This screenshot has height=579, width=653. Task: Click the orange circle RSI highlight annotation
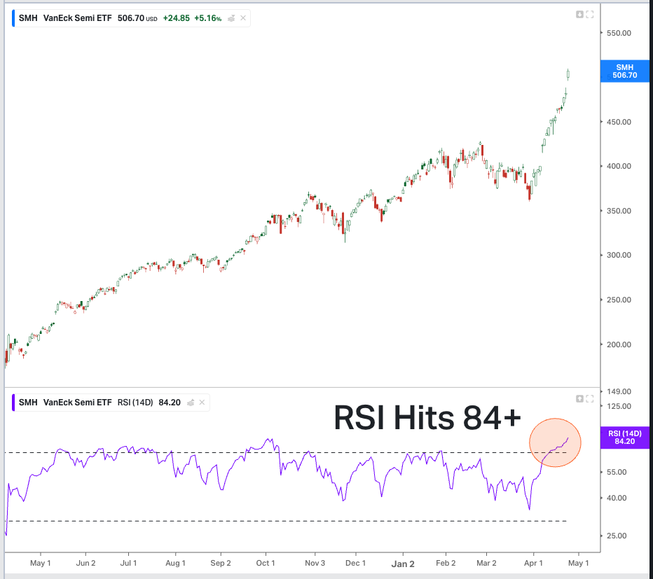pyautogui.click(x=555, y=442)
